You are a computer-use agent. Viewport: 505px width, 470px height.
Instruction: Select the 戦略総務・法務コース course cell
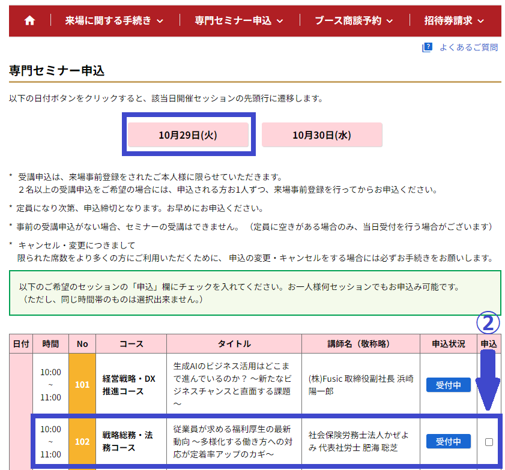(130, 442)
